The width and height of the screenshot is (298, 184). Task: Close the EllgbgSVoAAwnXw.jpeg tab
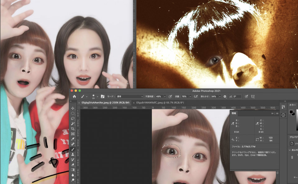[x=79, y=103]
